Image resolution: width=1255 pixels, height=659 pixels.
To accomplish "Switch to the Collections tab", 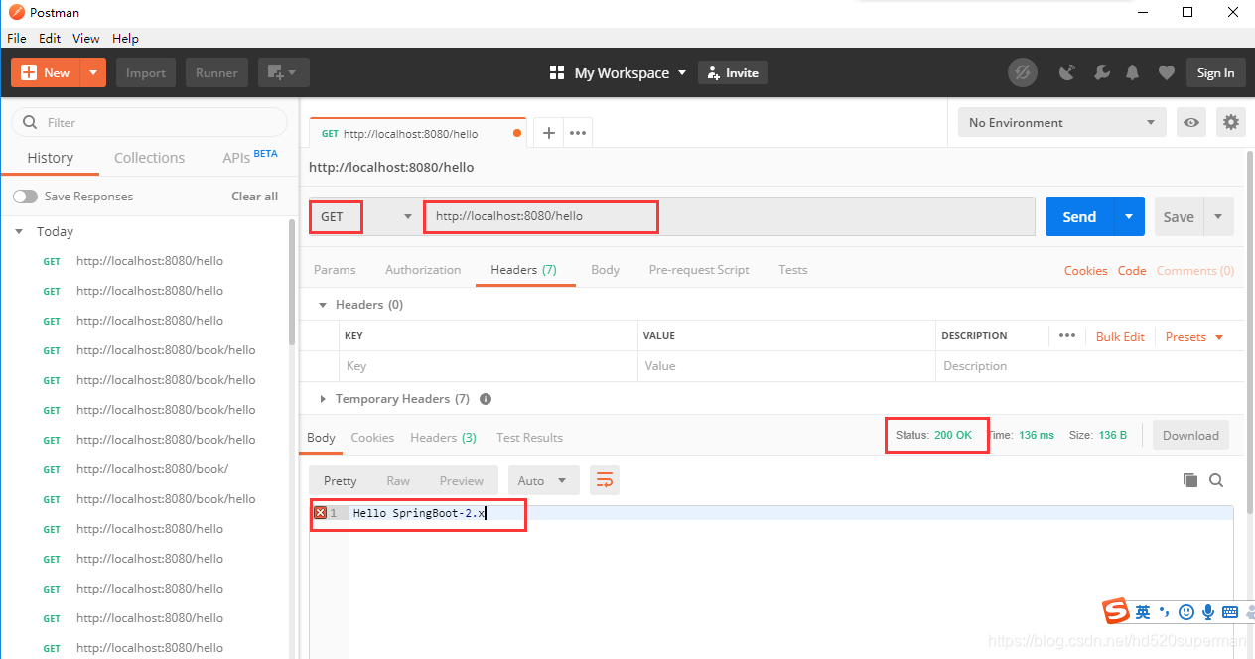I will [x=149, y=158].
